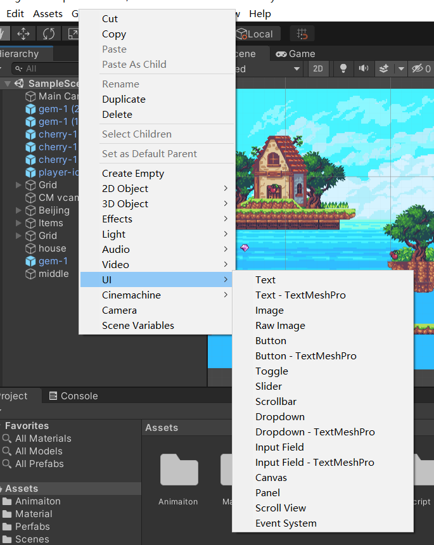Expand the Grid object above CM vcam

[x=18, y=185]
